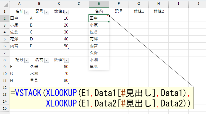Select cell A4 containing 佐倉

coord(19,32)
